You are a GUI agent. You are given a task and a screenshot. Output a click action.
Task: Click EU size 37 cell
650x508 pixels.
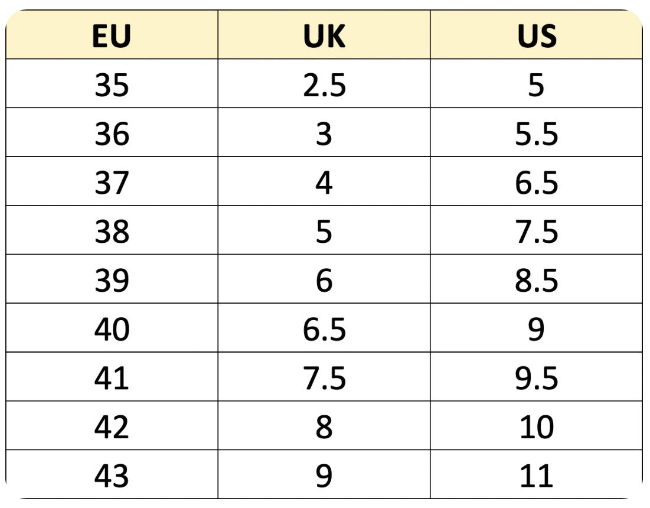(112, 183)
